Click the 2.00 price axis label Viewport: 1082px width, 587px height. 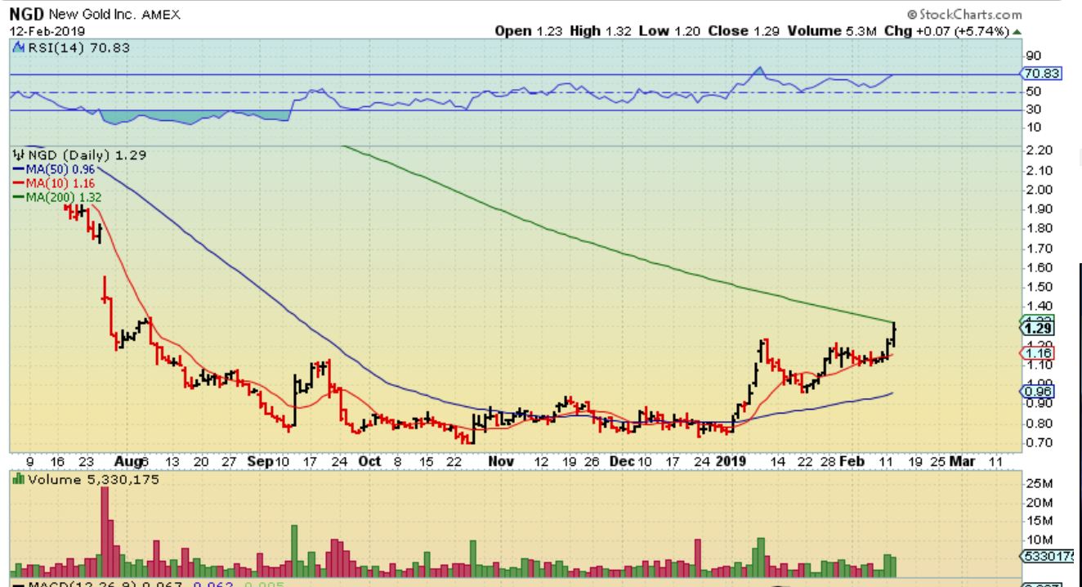[x=1038, y=190]
